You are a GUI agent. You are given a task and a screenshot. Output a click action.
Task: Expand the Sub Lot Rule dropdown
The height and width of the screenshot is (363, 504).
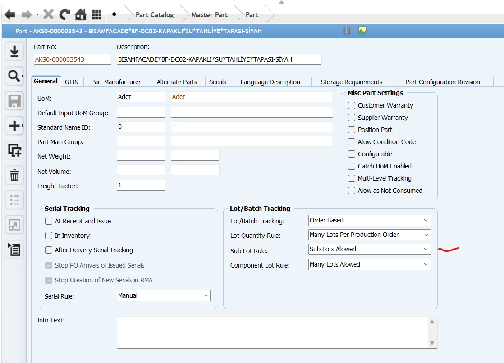point(369,249)
